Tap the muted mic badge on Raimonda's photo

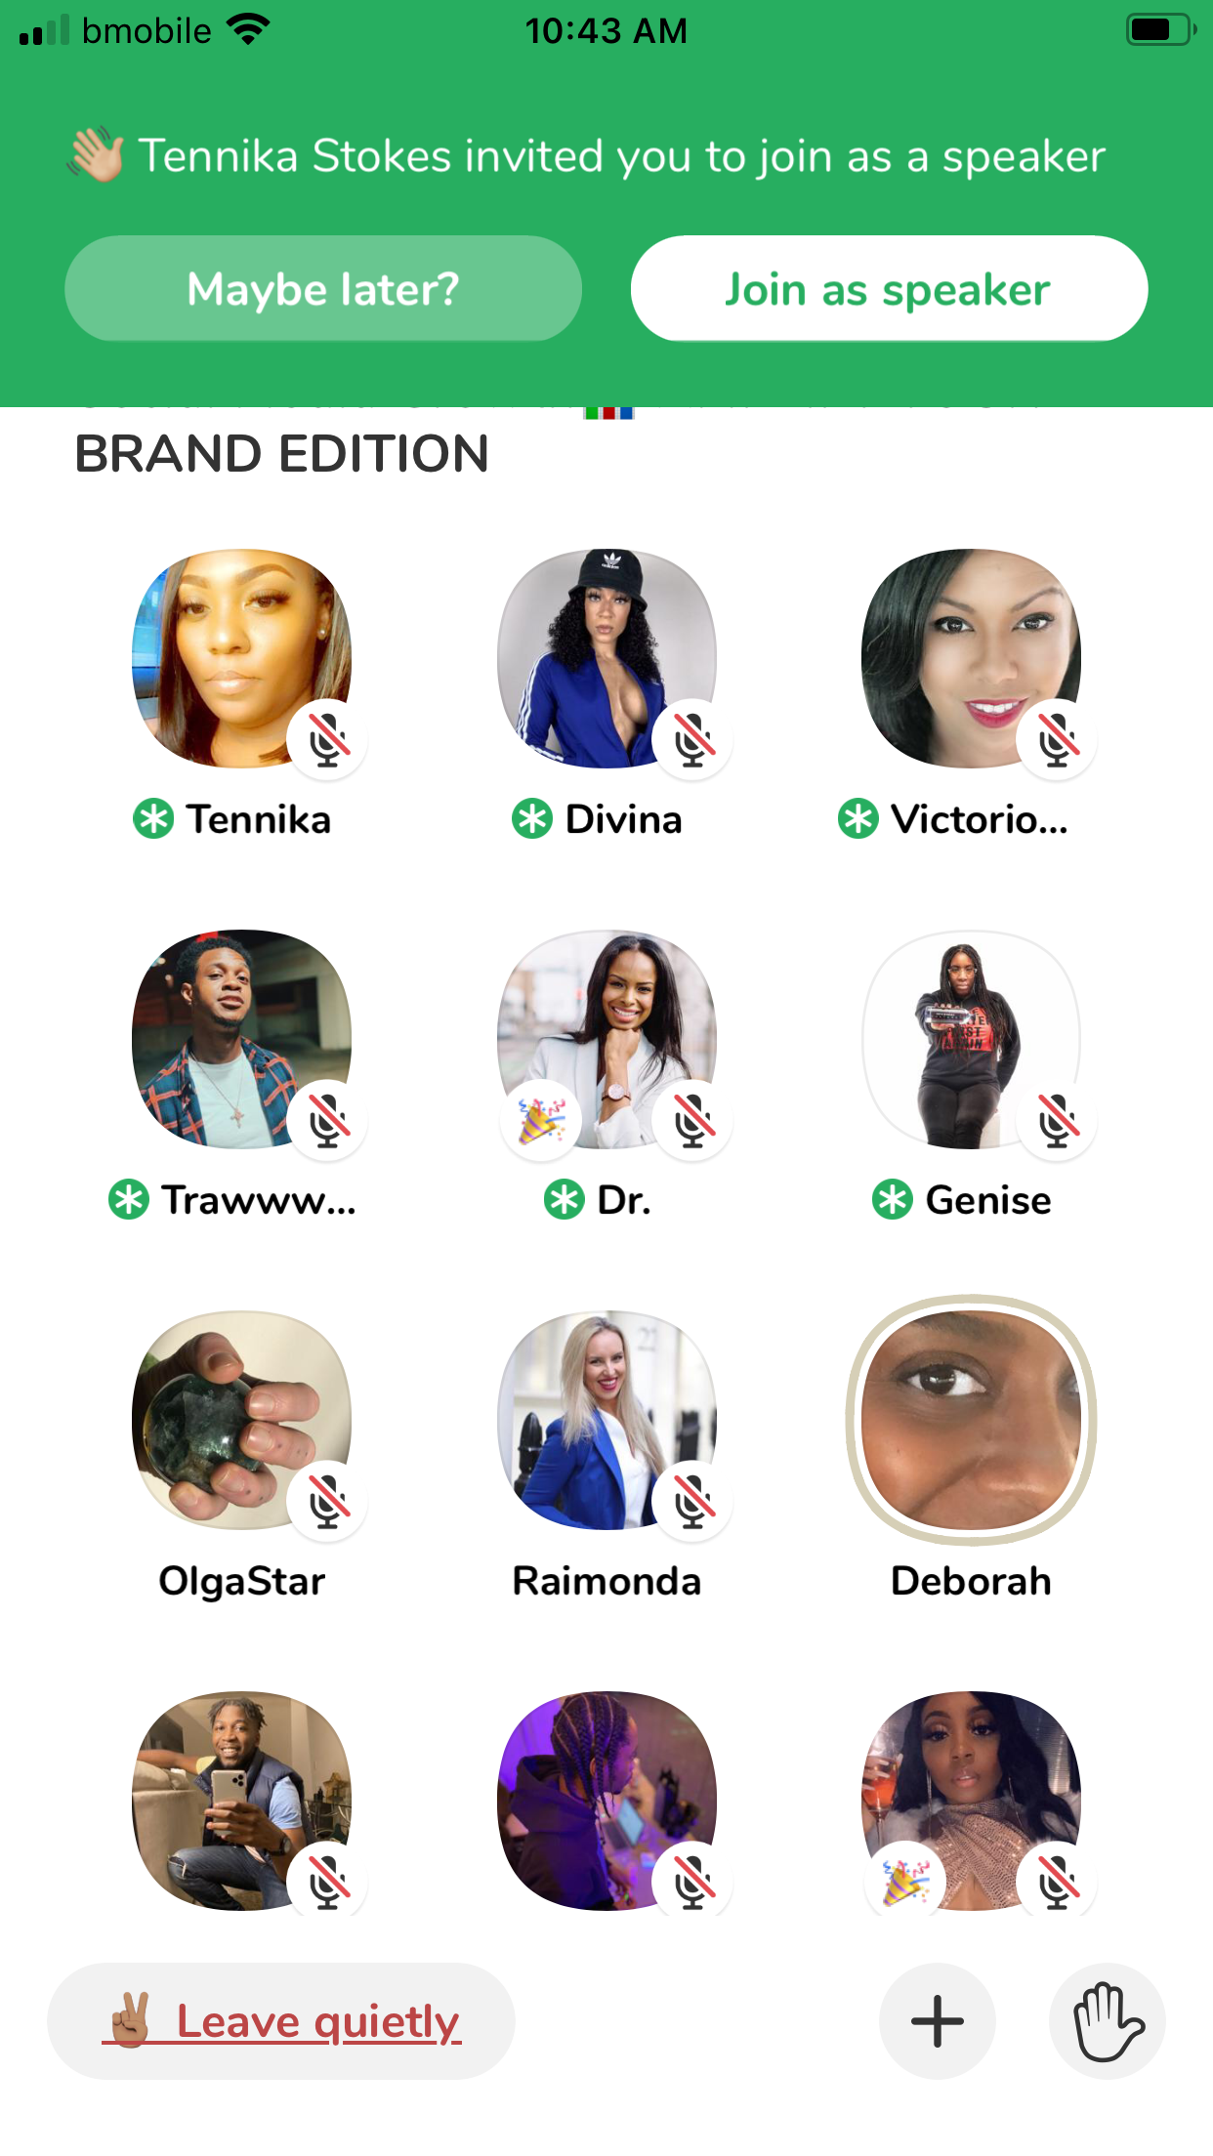[692, 1501]
